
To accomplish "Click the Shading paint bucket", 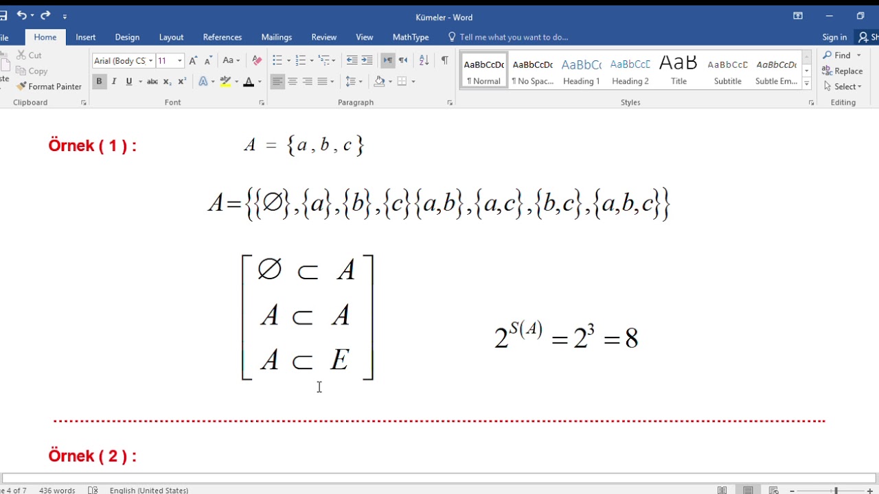I will [x=379, y=81].
